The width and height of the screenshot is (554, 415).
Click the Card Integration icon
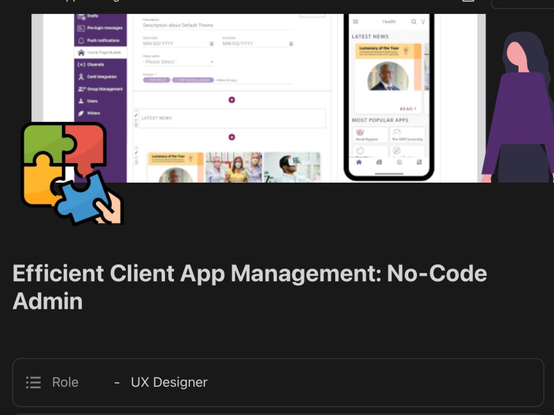[81, 76]
